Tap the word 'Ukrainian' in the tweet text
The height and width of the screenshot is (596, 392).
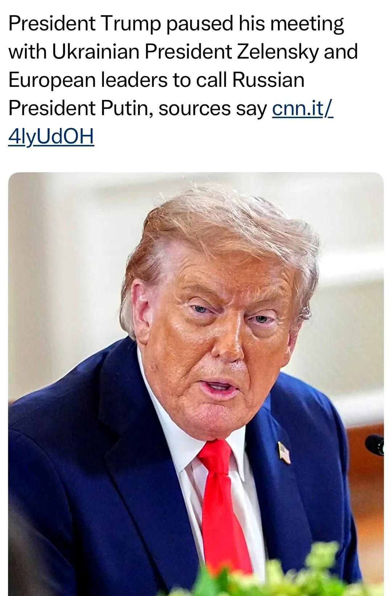pyautogui.click(x=96, y=52)
